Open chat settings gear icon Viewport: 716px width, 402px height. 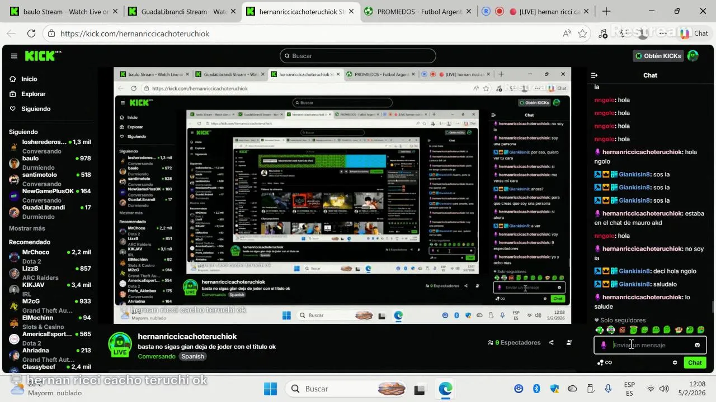point(675,362)
